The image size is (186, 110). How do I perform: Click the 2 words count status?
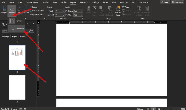[14, 109]
